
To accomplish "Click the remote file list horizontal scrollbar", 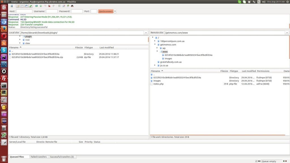I will pyautogui.click(x=217, y=135).
